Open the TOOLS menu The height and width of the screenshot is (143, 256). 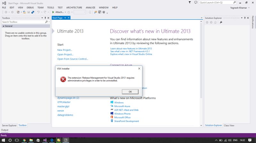coord(51,7)
